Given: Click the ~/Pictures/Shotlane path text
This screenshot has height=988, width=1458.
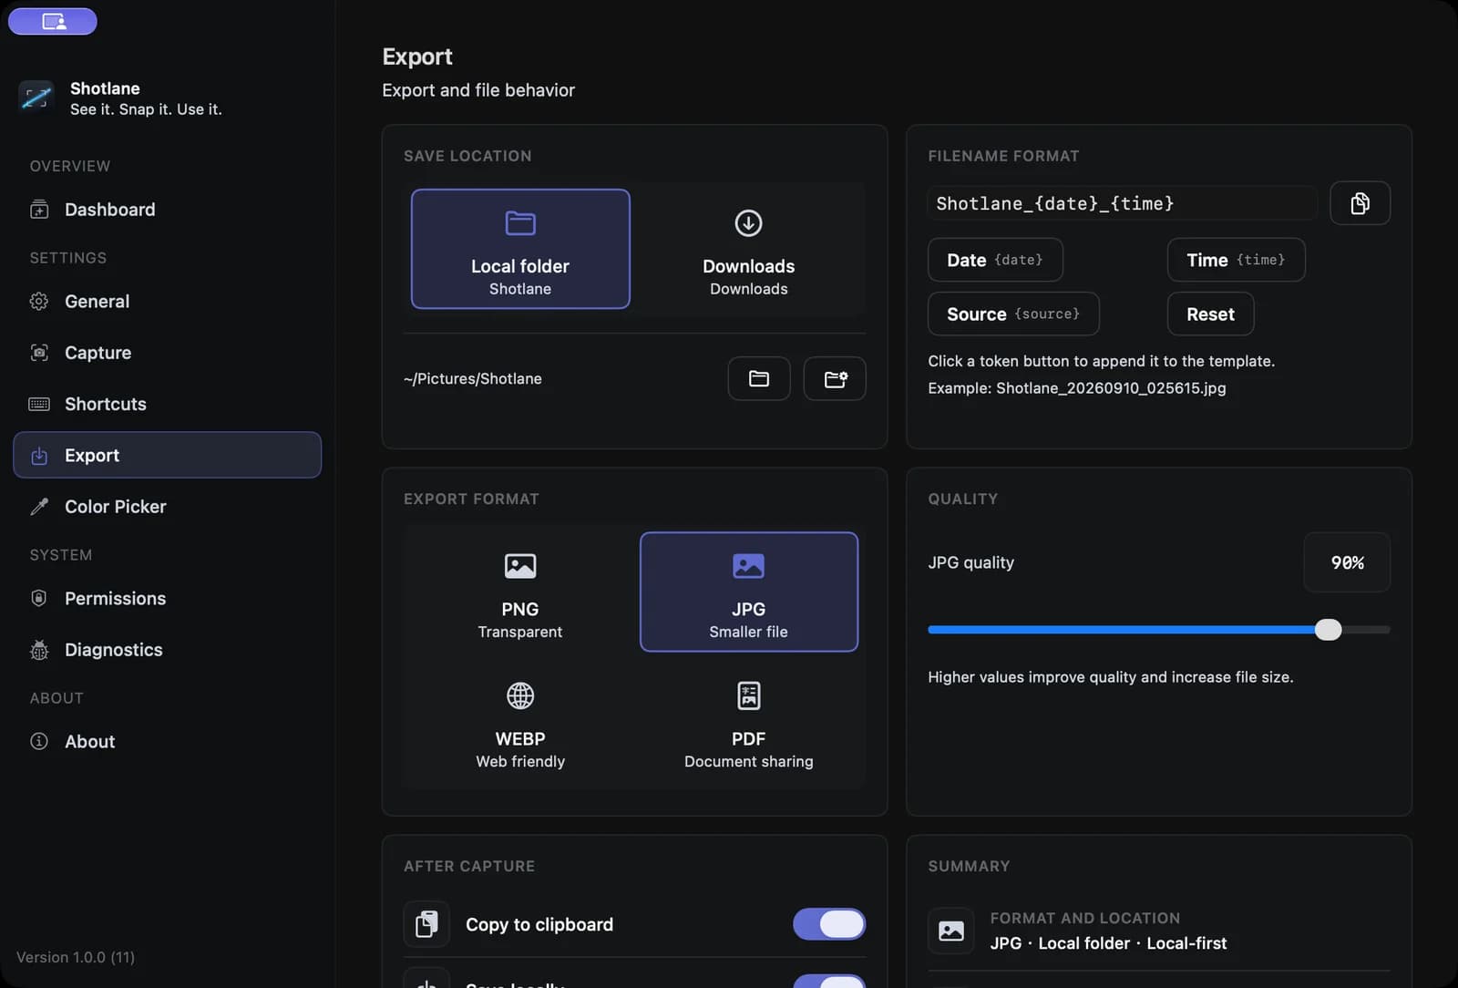Looking at the screenshot, I should [x=473, y=378].
